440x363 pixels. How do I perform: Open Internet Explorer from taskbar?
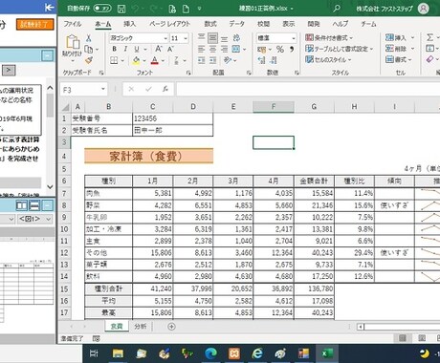coord(257,353)
